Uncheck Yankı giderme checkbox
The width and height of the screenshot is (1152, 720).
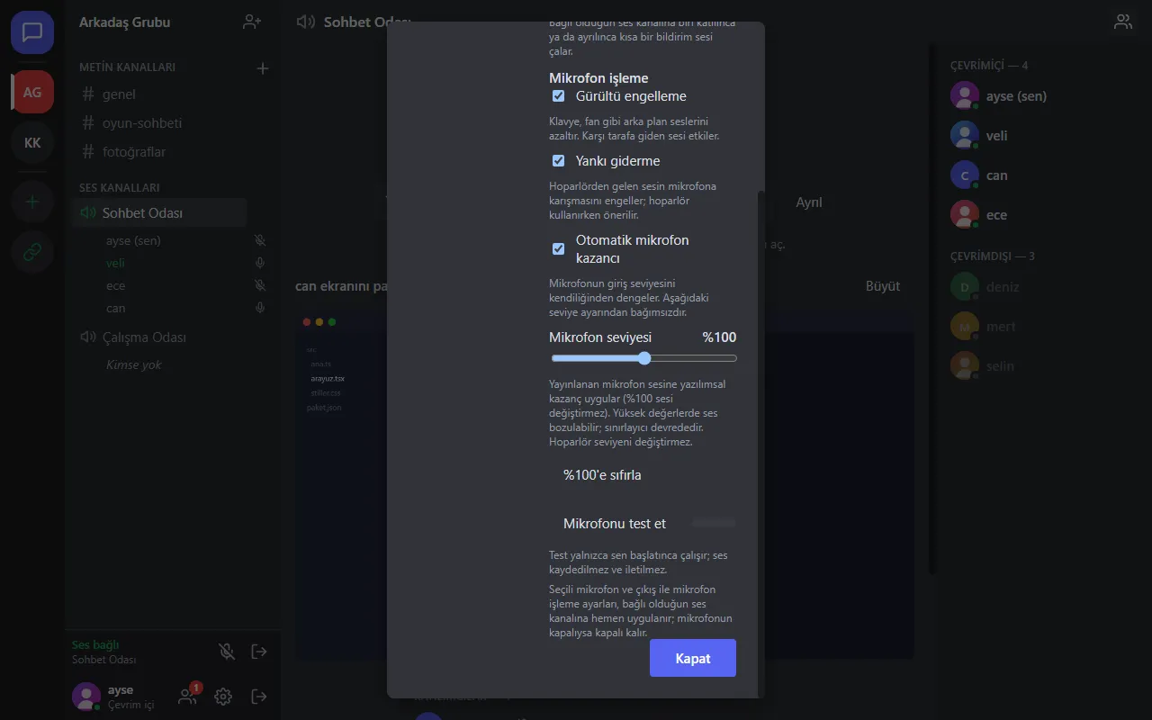558,161
